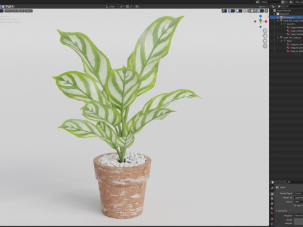This screenshot has width=303, height=227.
Task: Open the Object properties tab
Action: click(x=272, y=219)
